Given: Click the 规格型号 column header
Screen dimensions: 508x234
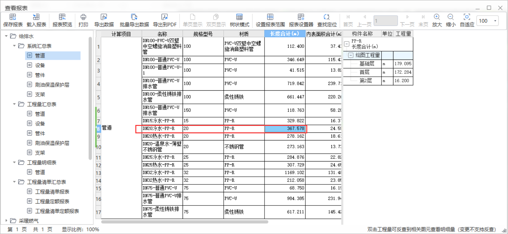Looking at the screenshot, I should coord(203,34).
